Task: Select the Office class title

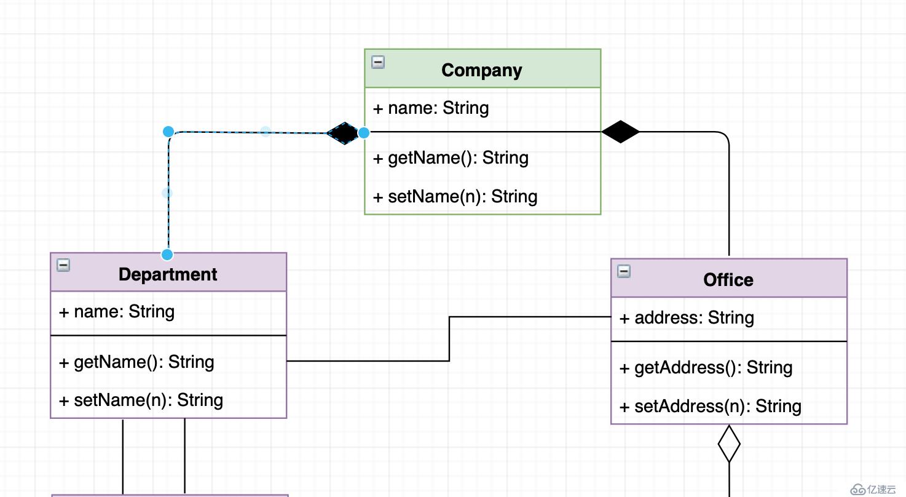Action: pyautogui.click(x=728, y=280)
